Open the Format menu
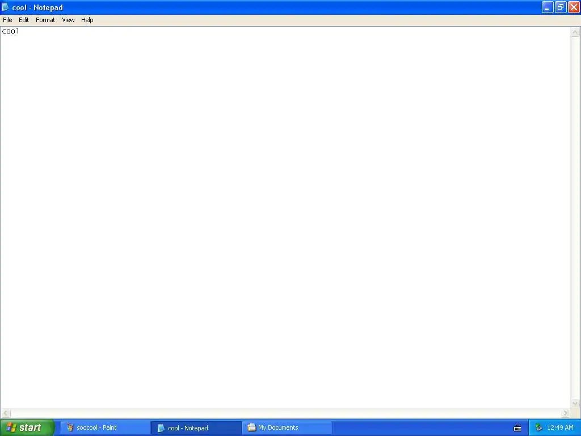The width and height of the screenshot is (581, 436). click(x=45, y=20)
